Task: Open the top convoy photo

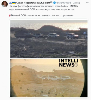Action: tap(49, 39)
